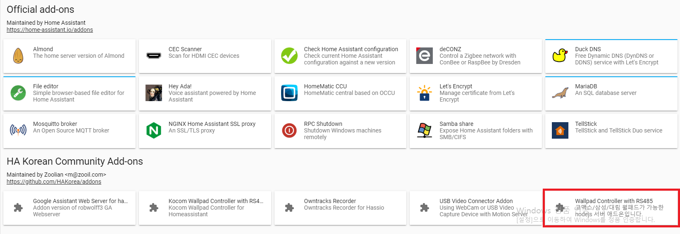The height and width of the screenshot is (234, 680).
Task: Click 'The home server version of Almond' text
Action: tap(79, 56)
